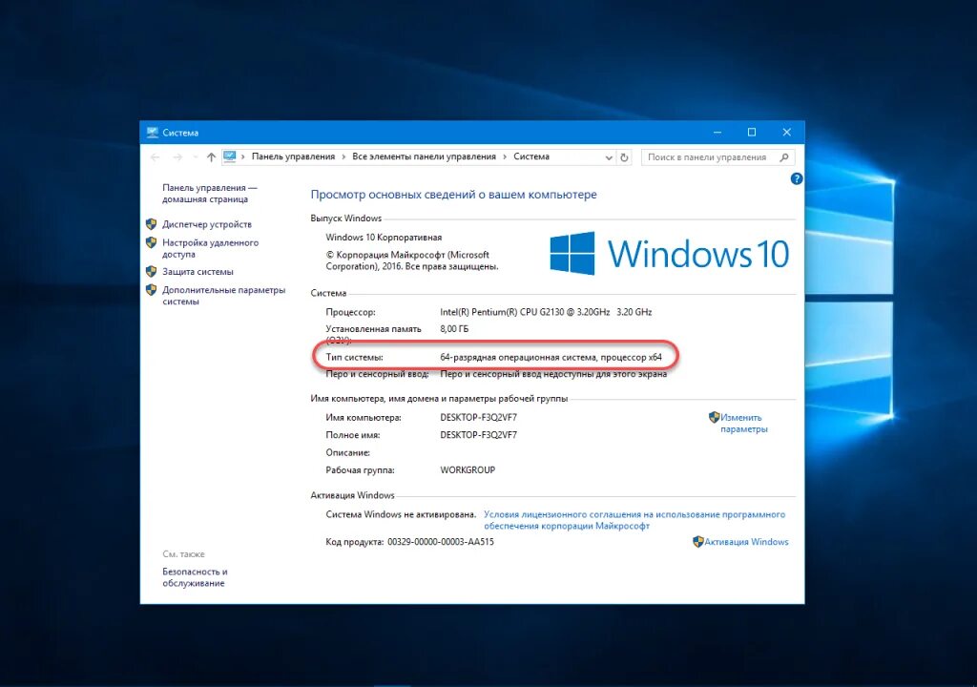977x687 pixels.
Task: Click the search magnifier icon
Action: pyautogui.click(x=784, y=157)
